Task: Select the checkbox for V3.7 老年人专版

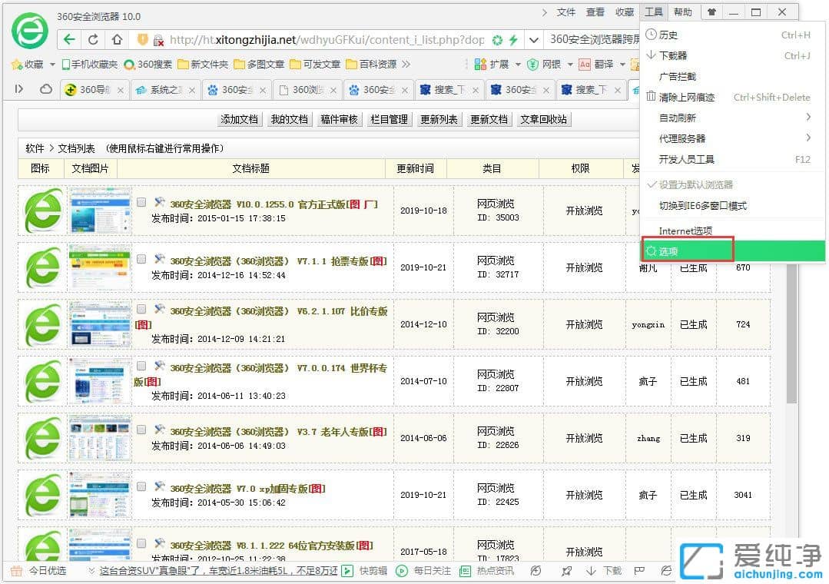Action: coord(141,429)
